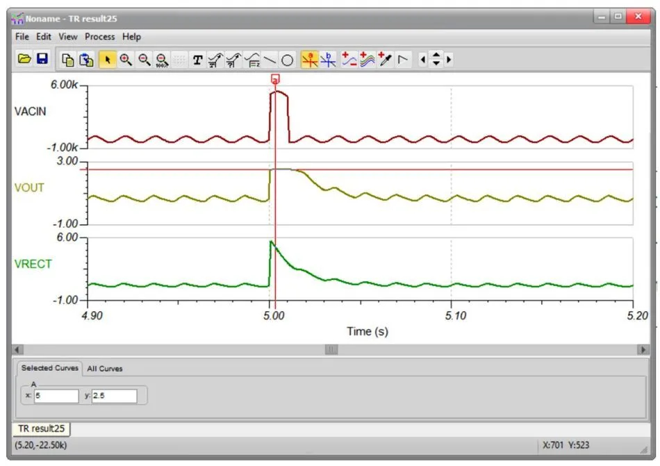Screen dimensions: 660x466
Task: Click the cursor A x value field
Action: click(x=56, y=396)
